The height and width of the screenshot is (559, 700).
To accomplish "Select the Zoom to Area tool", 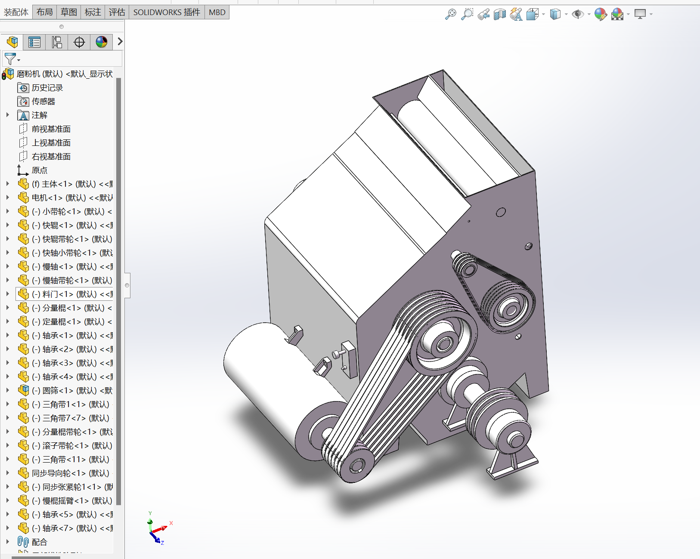I will coord(467,14).
